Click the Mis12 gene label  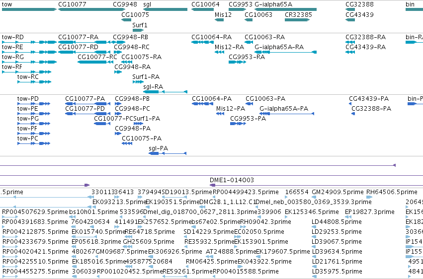coord(223,15)
